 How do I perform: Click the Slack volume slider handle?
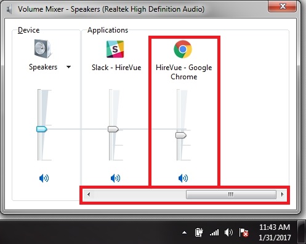113,129
